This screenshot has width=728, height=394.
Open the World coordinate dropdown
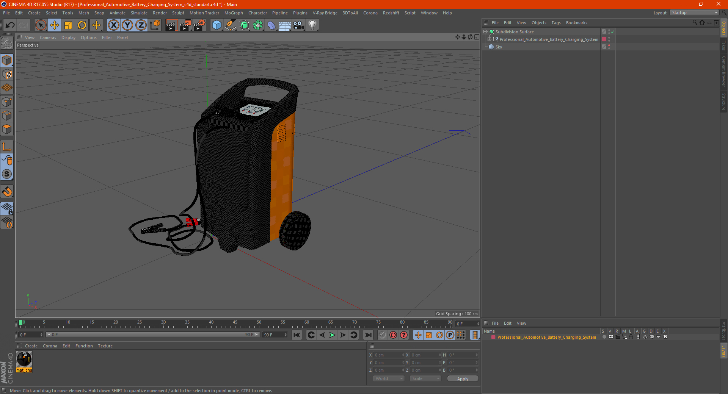(389, 378)
